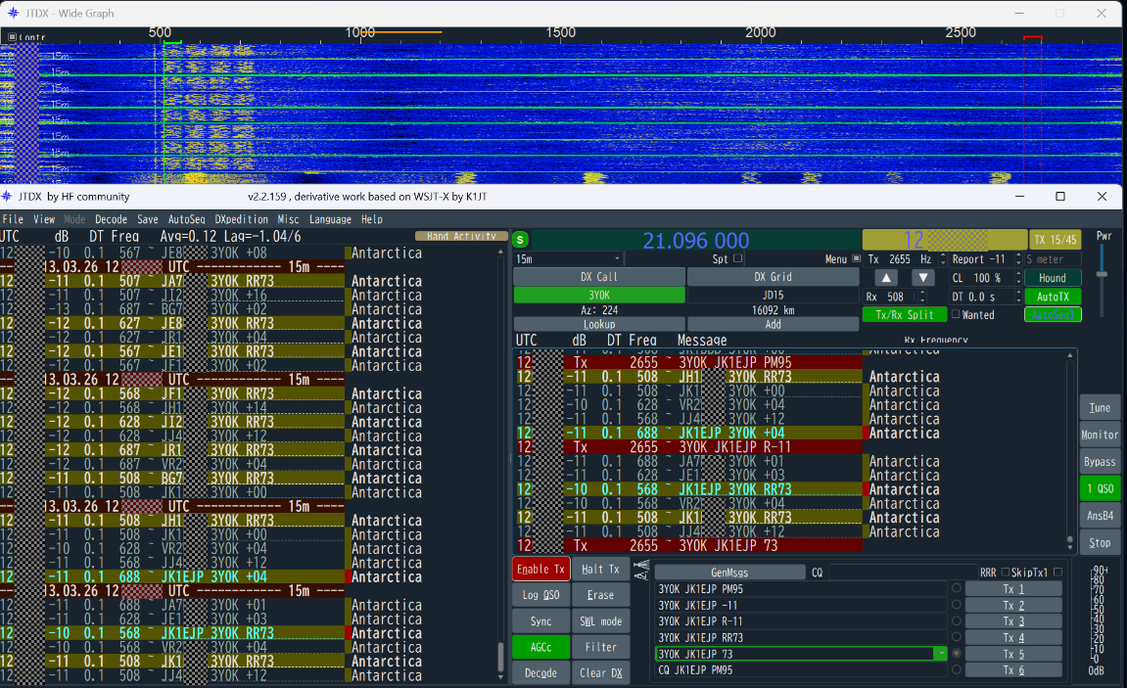Viewport: 1127px width, 689px height.
Task: Toggle the AutoTX button
Action: click(1053, 297)
